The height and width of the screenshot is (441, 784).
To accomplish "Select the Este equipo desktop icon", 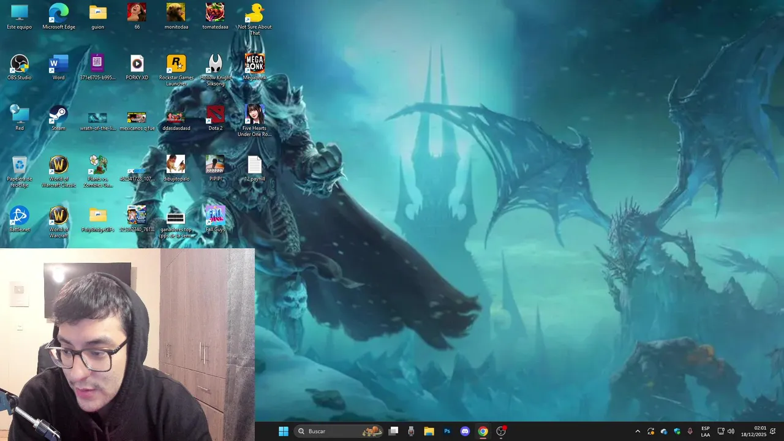I will click(x=20, y=17).
